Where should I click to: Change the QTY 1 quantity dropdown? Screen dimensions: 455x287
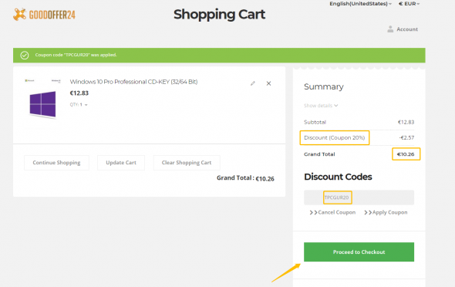click(79, 104)
